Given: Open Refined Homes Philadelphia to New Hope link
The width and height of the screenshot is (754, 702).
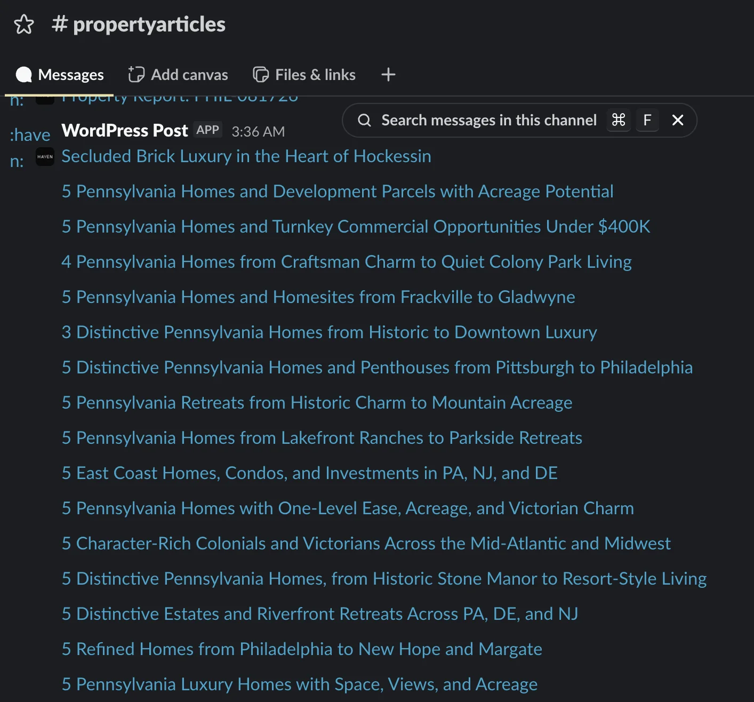Looking at the screenshot, I should click(302, 649).
